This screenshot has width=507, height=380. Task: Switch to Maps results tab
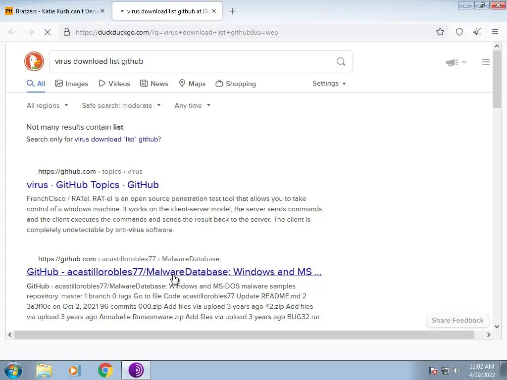click(192, 84)
